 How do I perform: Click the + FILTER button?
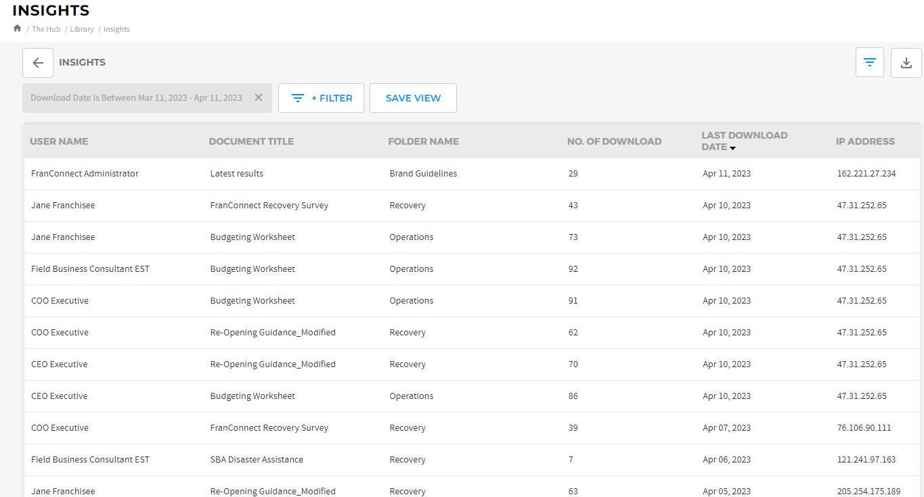coord(322,98)
